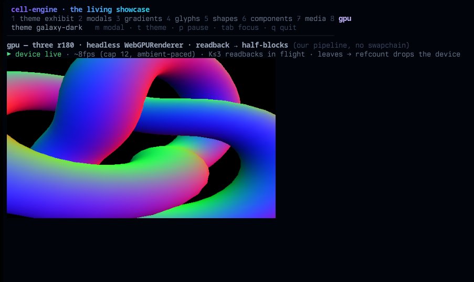Viewport: 474px width, 282px height.
Task: Click 'the living showcase' heading
Action: (x=110, y=9)
